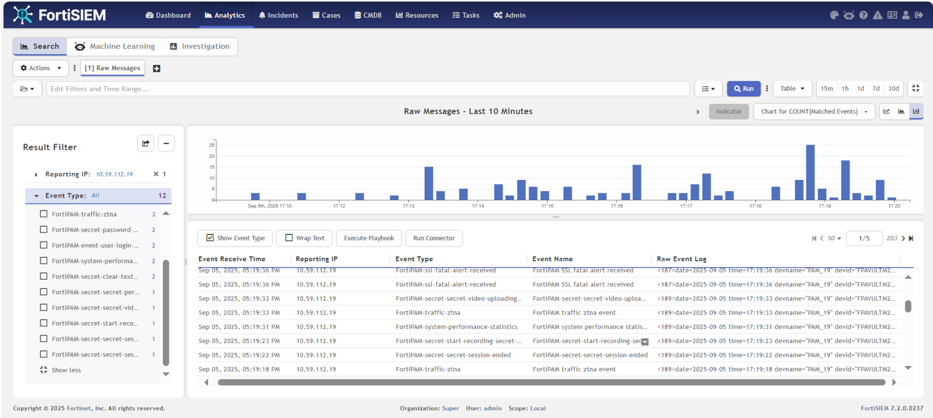Click the add new search tab plus icon
Screen dimensions: 933x418
coord(157,69)
